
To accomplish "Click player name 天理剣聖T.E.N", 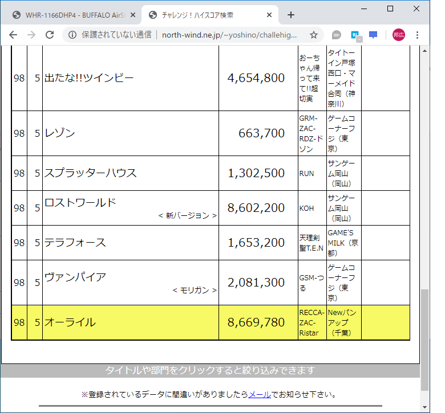I will (x=311, y=243).
